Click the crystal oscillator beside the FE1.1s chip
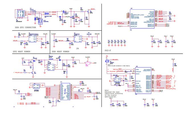 [x=36, y=86]
